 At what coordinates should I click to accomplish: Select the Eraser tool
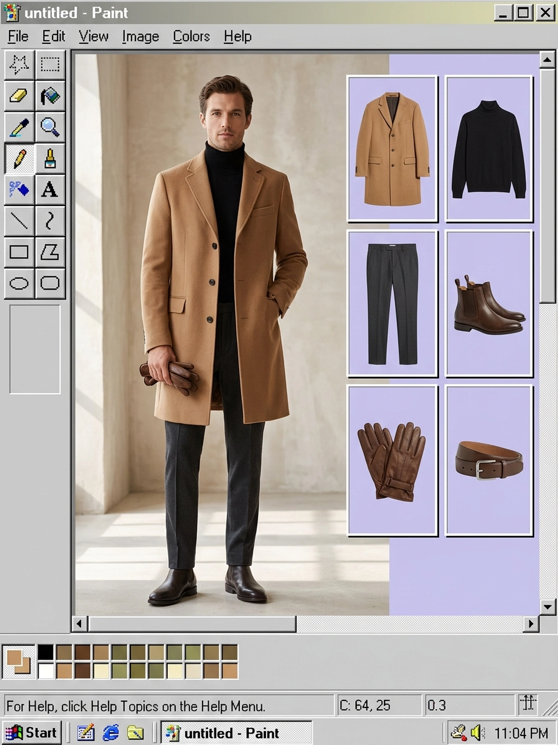pos(19,96)
